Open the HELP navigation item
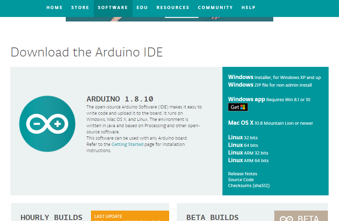The height and width of the screenshot is (221, 339). 248,8
